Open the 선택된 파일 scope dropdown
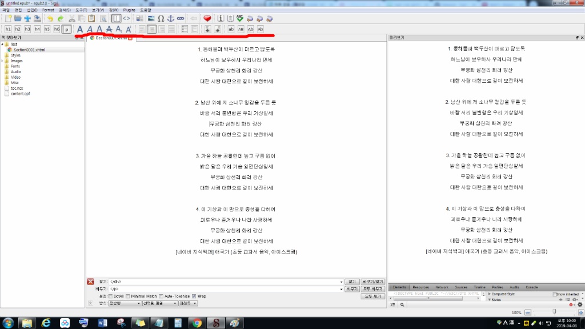The width and height of the screenshot is (585, 329). coord(160,303)
